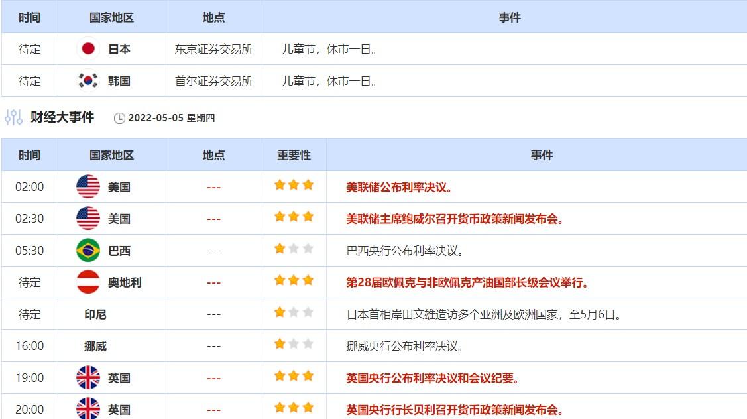This screenshot has width=747, height=419.
Task: Click the Japan flag icon
Action: 88,49
